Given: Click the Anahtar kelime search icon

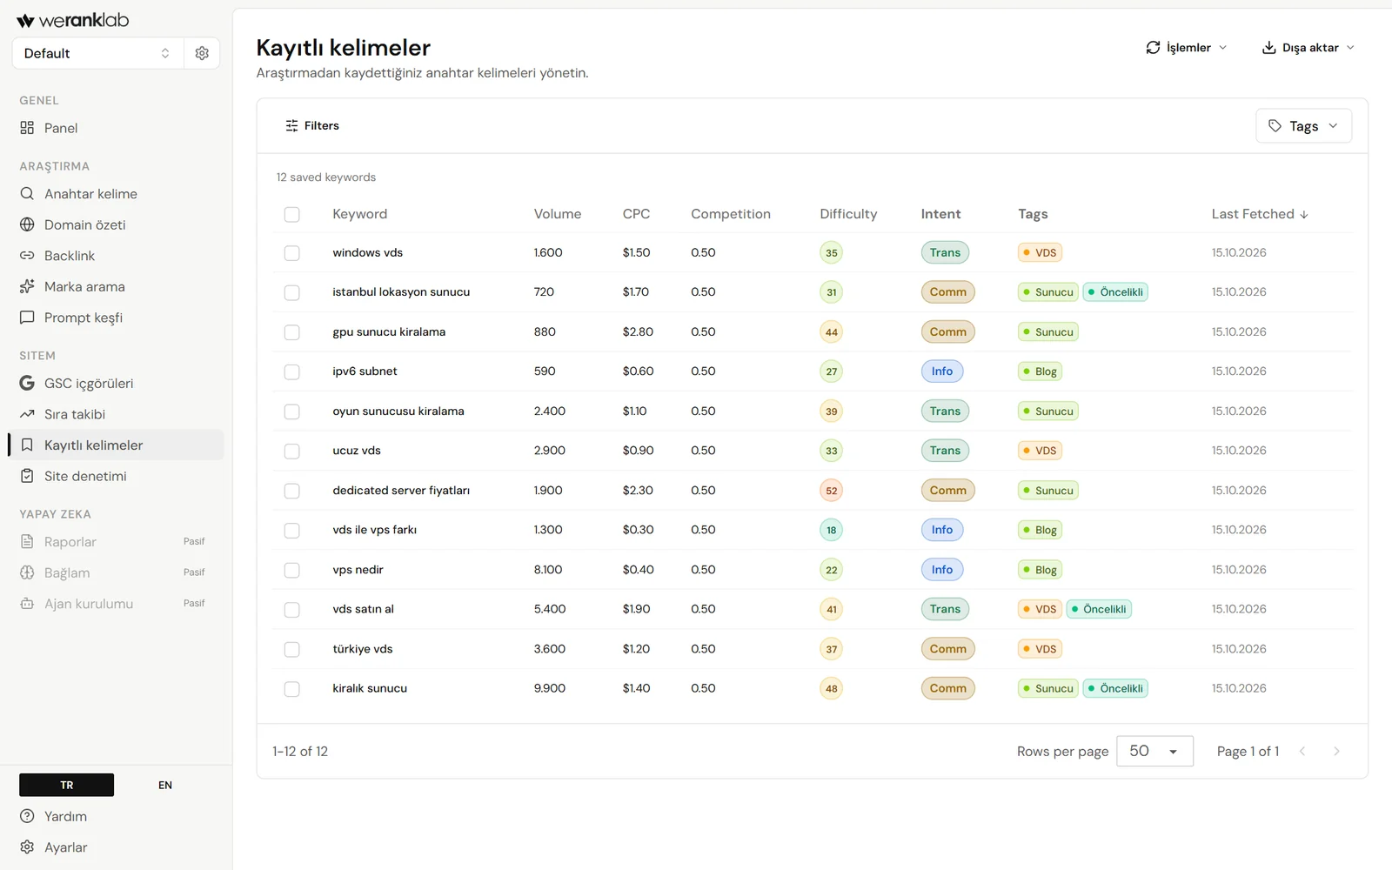Looking at the screenshot, I should 27,194.
